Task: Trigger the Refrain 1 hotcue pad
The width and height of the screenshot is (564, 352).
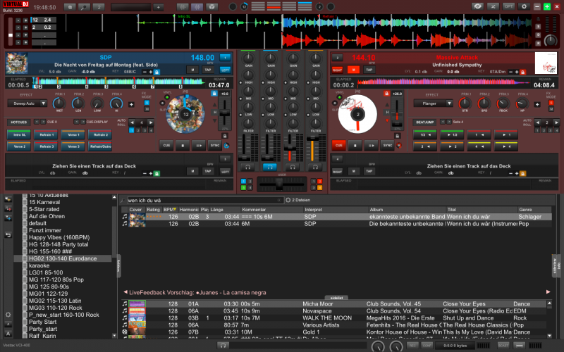Action: pyautogui.click(x=45, y=134)
